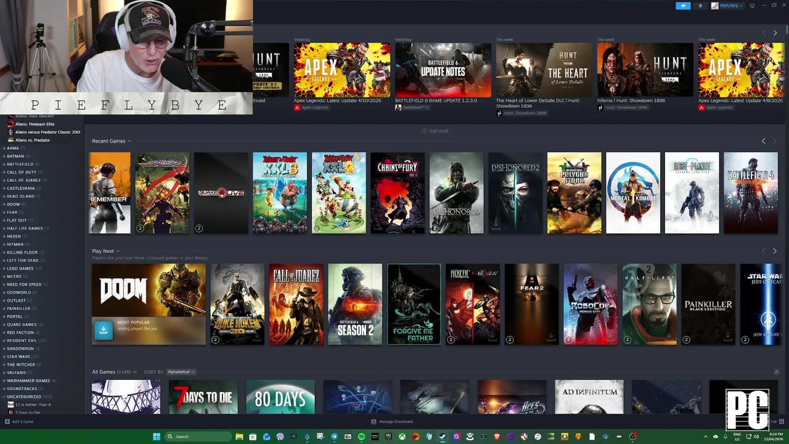Select 12 is Better Than 6 in sidebar
The image size is (789, 444).
click(x=33, y=405)
